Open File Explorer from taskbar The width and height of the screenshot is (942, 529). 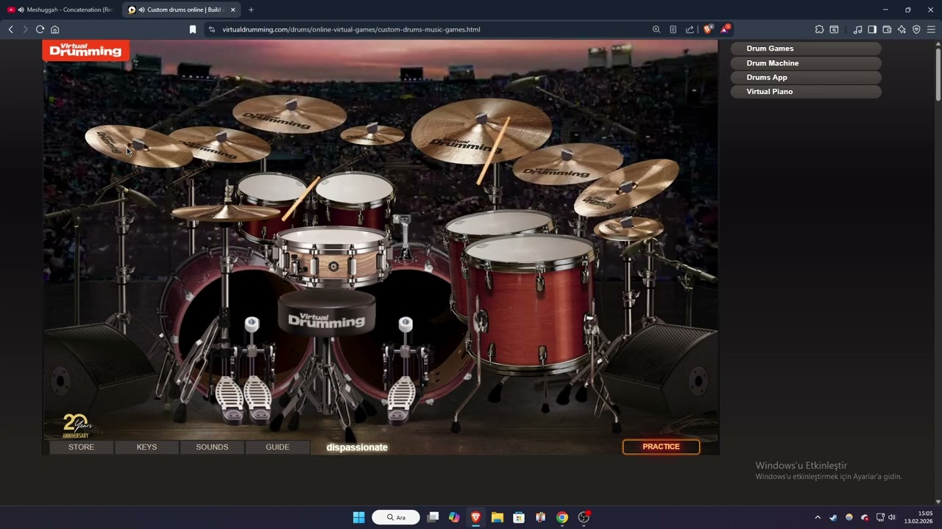pos(497,517)
